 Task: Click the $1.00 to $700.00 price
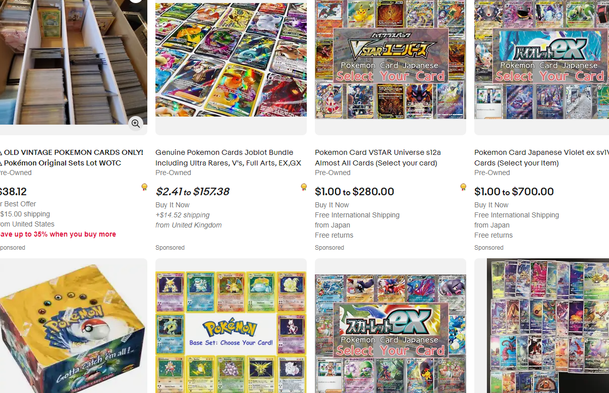[514, 192]
